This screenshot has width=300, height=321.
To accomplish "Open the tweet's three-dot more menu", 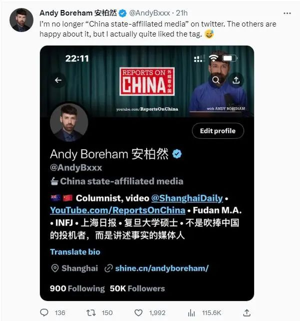I will coord(287,14).
